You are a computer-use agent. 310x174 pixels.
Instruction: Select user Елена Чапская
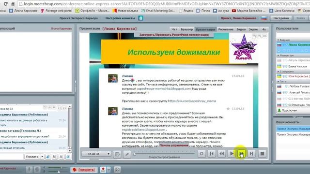pos(293,66)
